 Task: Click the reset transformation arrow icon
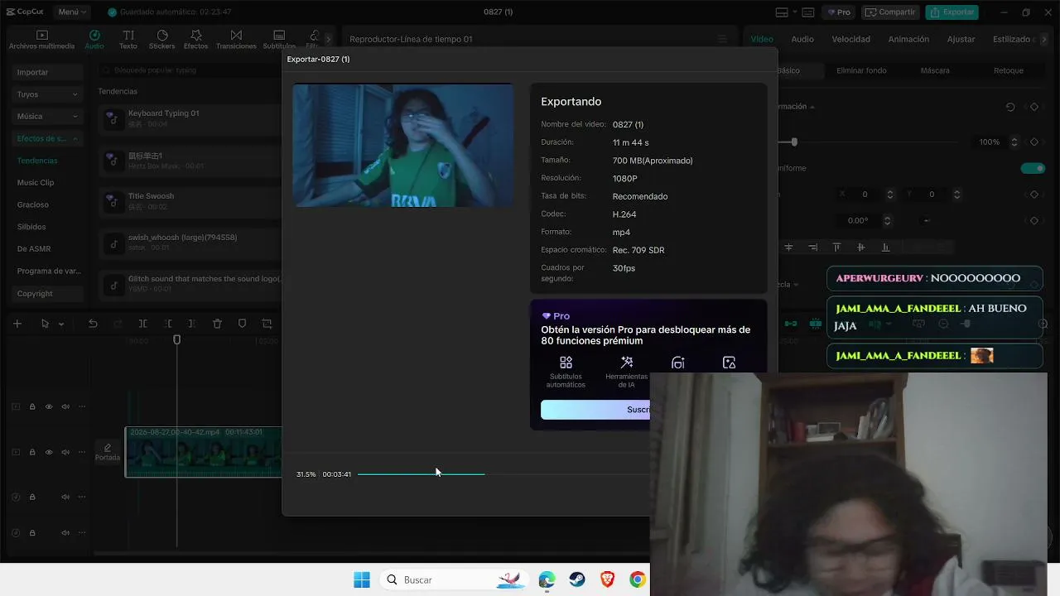[x=1010, y=107]
